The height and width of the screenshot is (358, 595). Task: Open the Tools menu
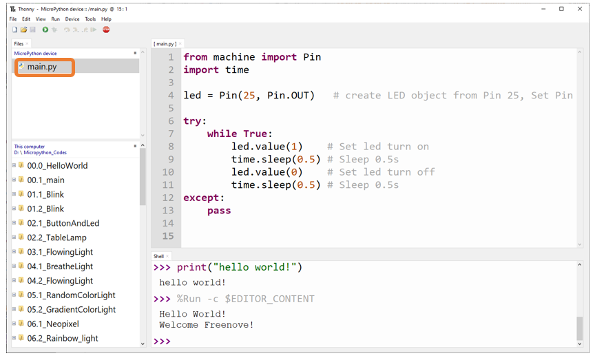pyautogui.click(x=90, y=19)
